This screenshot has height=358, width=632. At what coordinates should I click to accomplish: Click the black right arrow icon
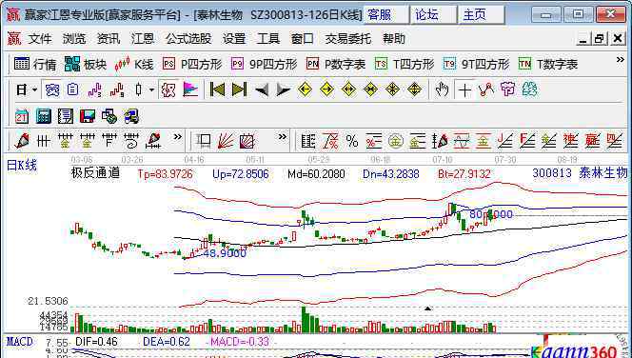pyautogui.click(x=283, y=89)
